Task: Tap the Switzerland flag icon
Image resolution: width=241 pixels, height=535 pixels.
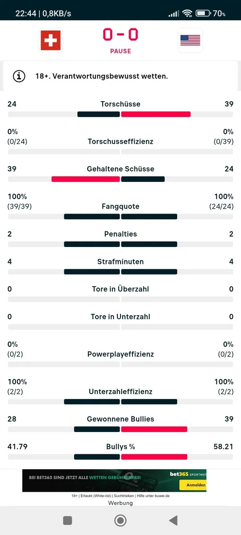Action: (x=50, y=41)
